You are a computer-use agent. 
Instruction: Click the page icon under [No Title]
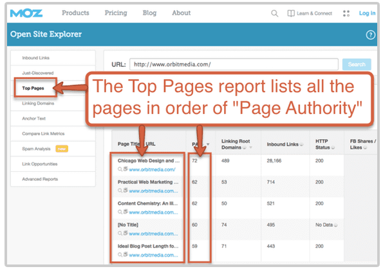coord(126,233)
